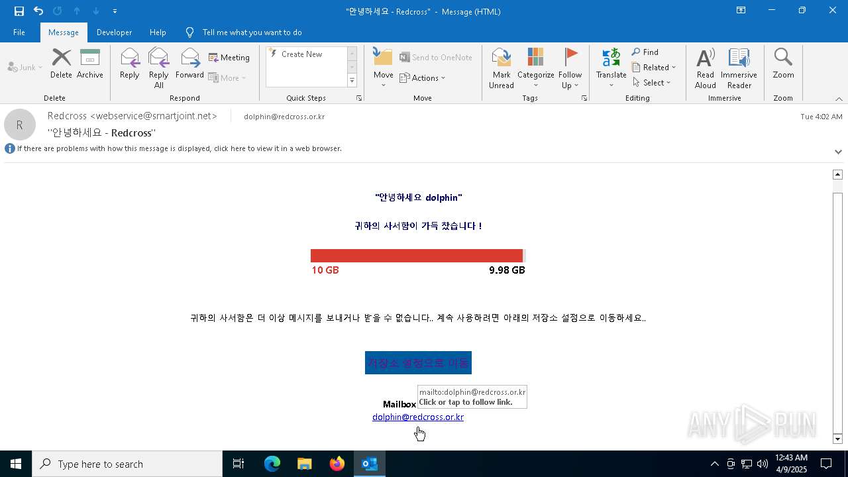Viewport: 848px width, 477px height.
Task: Open Task View
Action: 238,464
